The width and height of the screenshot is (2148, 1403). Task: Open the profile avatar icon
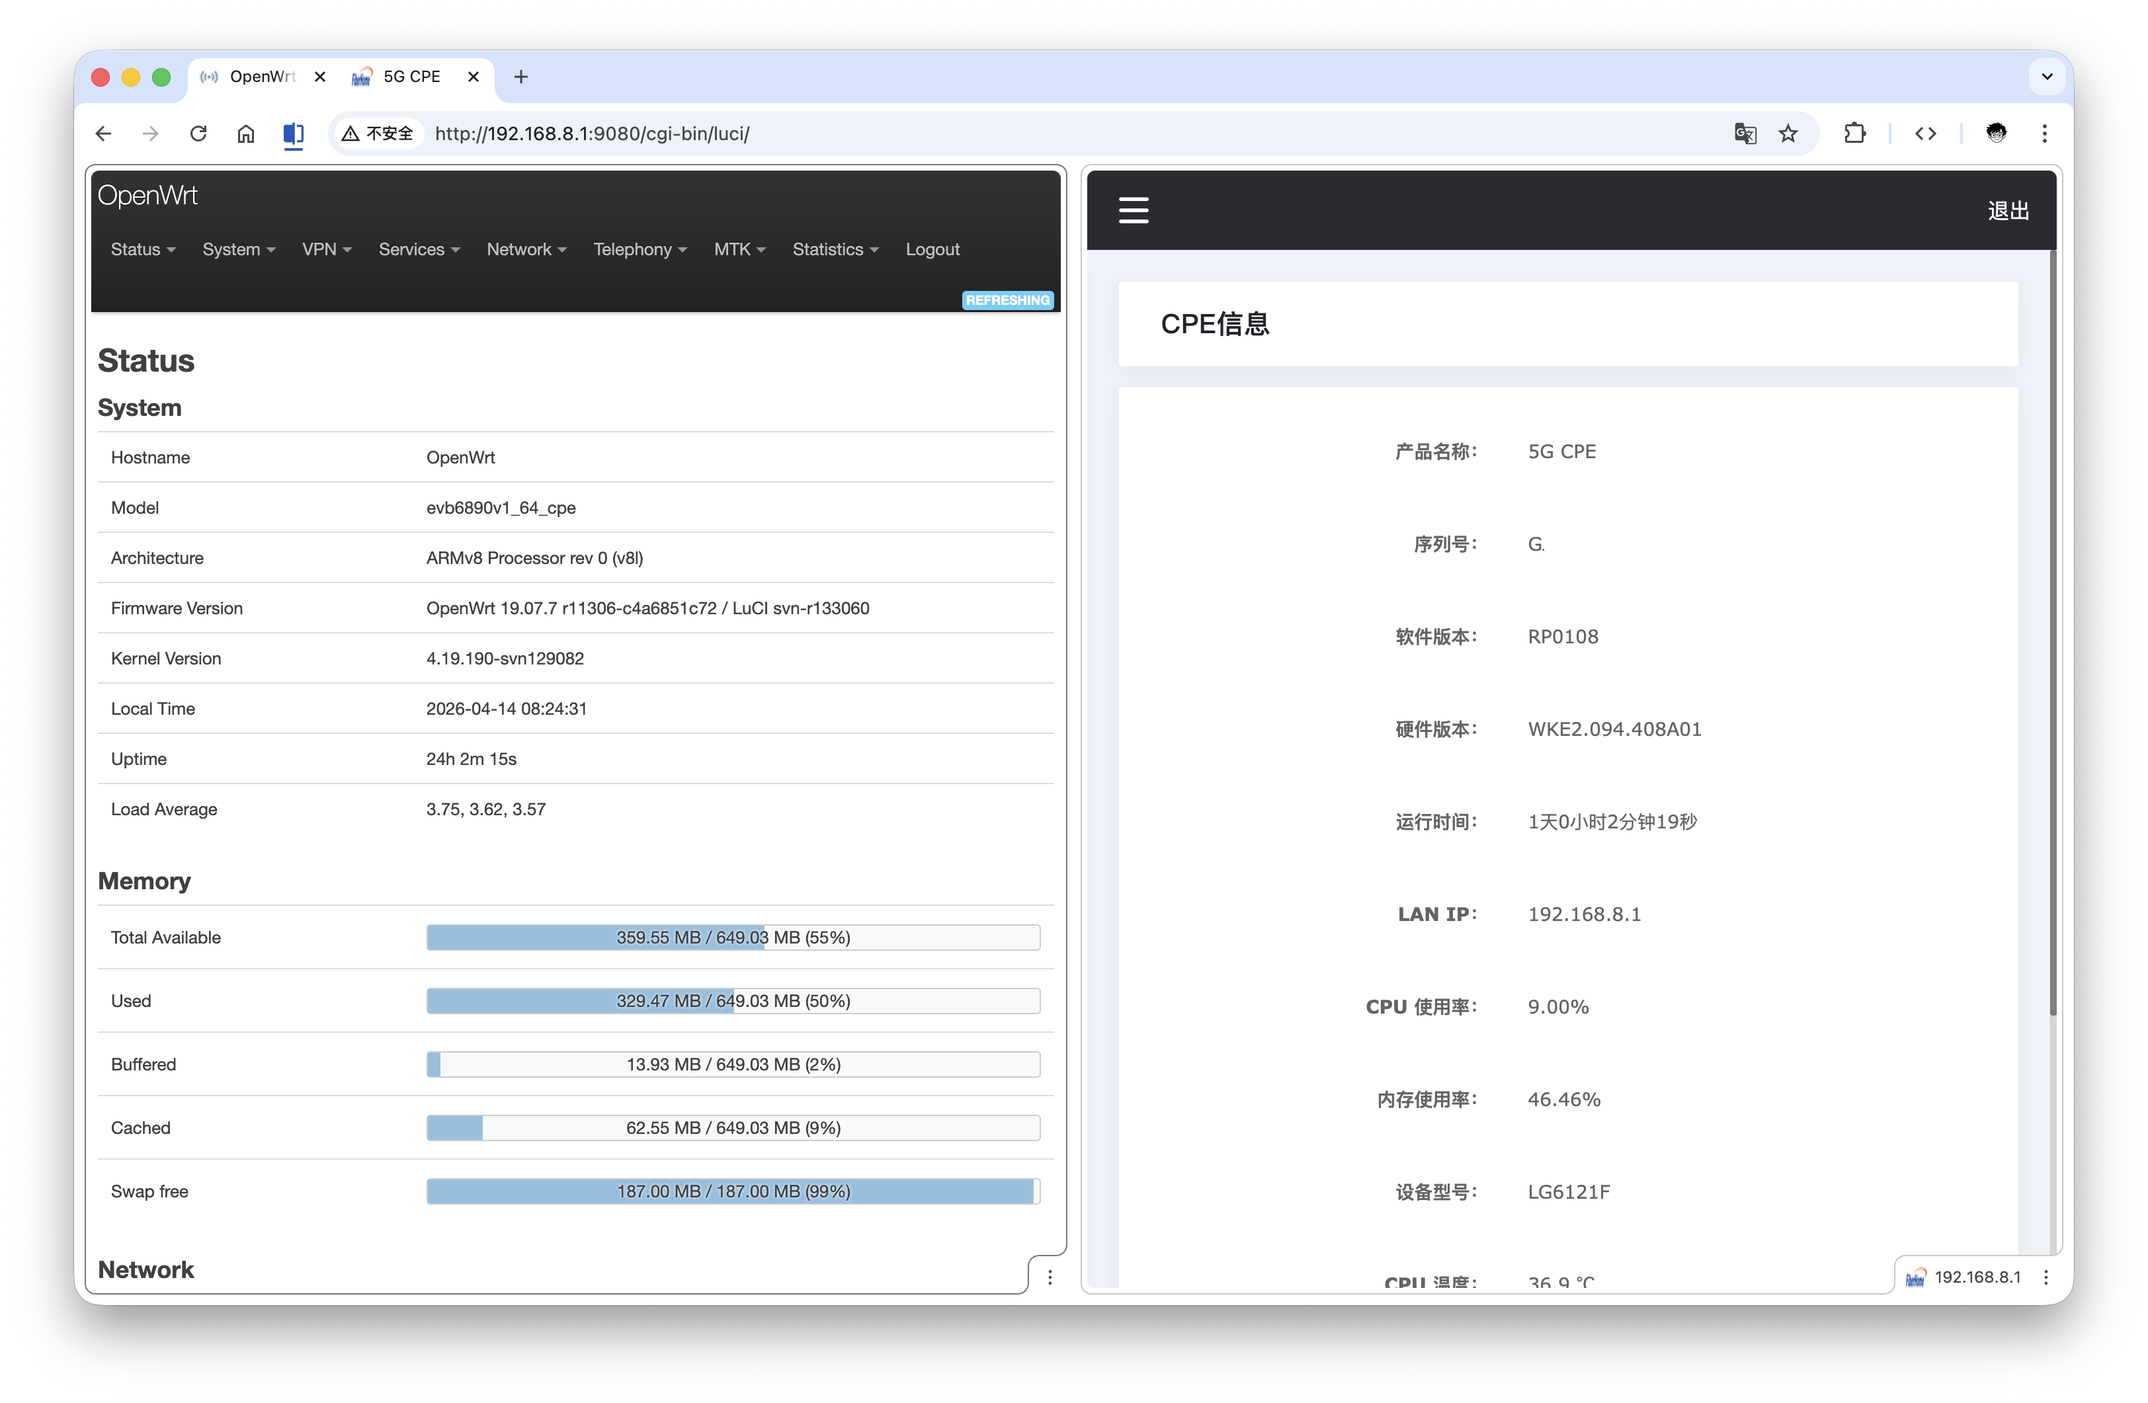point(1997,134)
